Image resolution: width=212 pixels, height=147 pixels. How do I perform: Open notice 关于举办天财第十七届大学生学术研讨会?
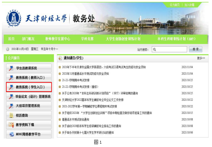tap(88, 133)
